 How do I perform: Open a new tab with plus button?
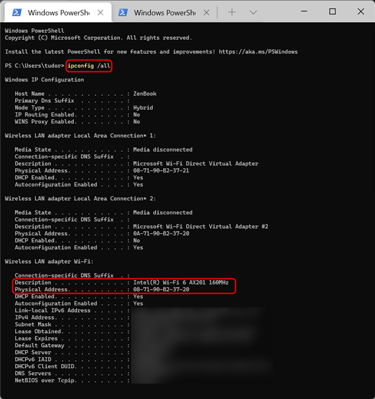coord(232,12)
